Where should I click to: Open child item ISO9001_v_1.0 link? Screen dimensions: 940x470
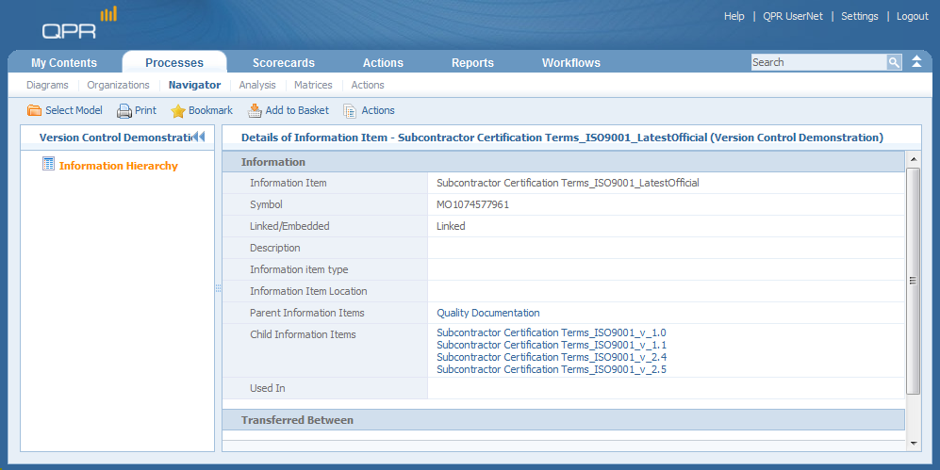tap(551, 332)
